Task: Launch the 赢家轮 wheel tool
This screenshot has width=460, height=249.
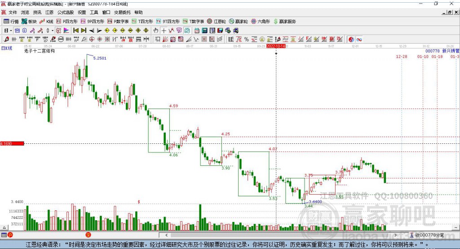Action: [x=238, y=22]
